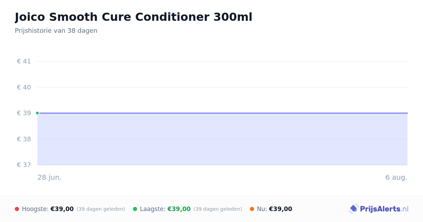
Task: Click the Joico Smooth Cure Conditioner title
Action: coord(133,17)
